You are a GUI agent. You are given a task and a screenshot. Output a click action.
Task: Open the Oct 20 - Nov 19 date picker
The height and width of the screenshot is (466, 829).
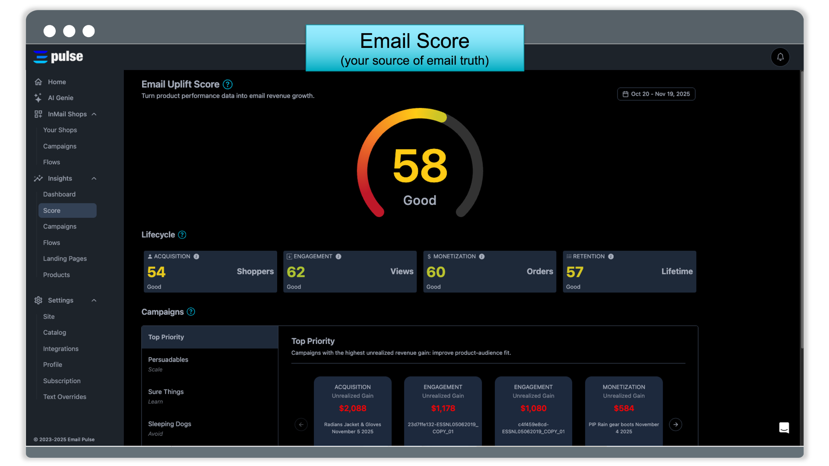click(656, 94)
